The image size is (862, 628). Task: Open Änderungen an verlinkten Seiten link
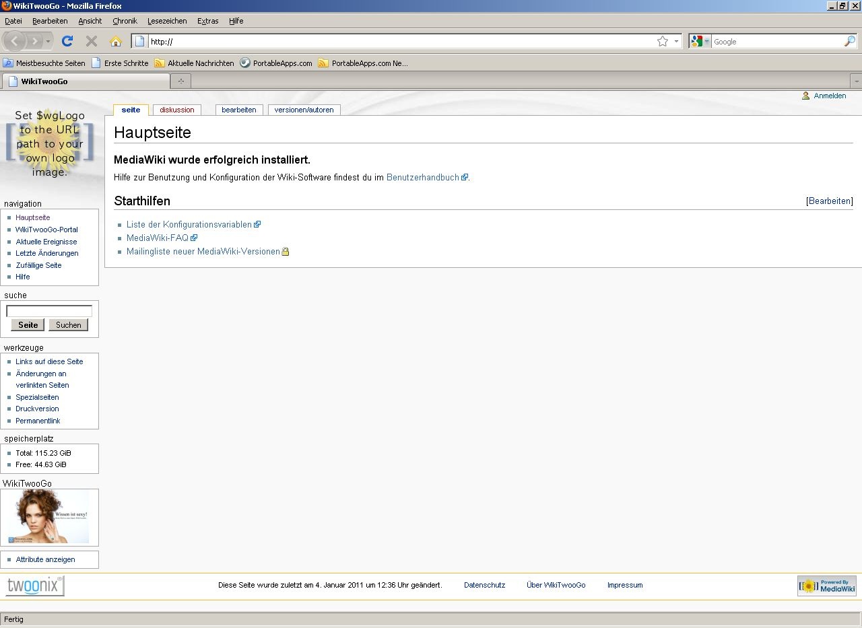click(42, 379)
